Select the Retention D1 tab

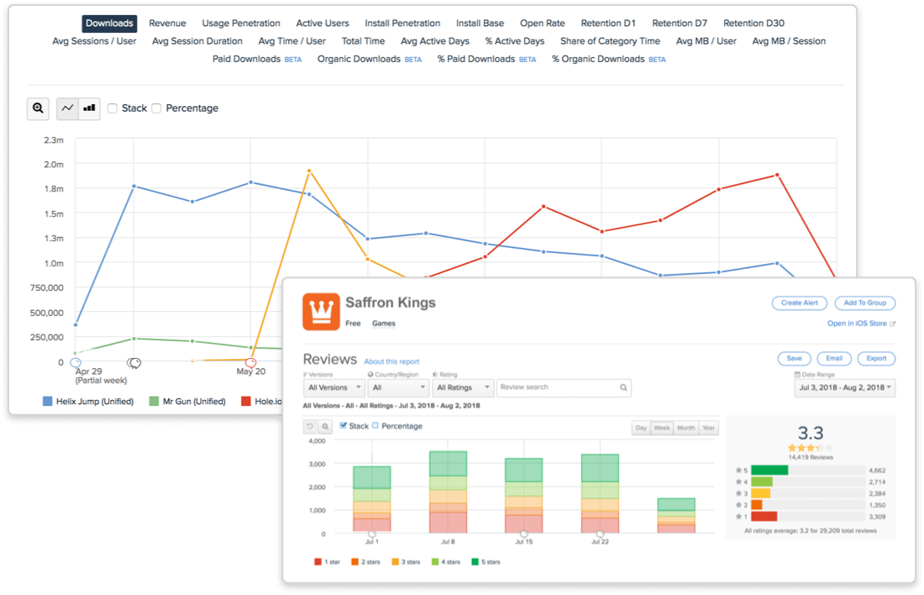[x=608, y=24]
